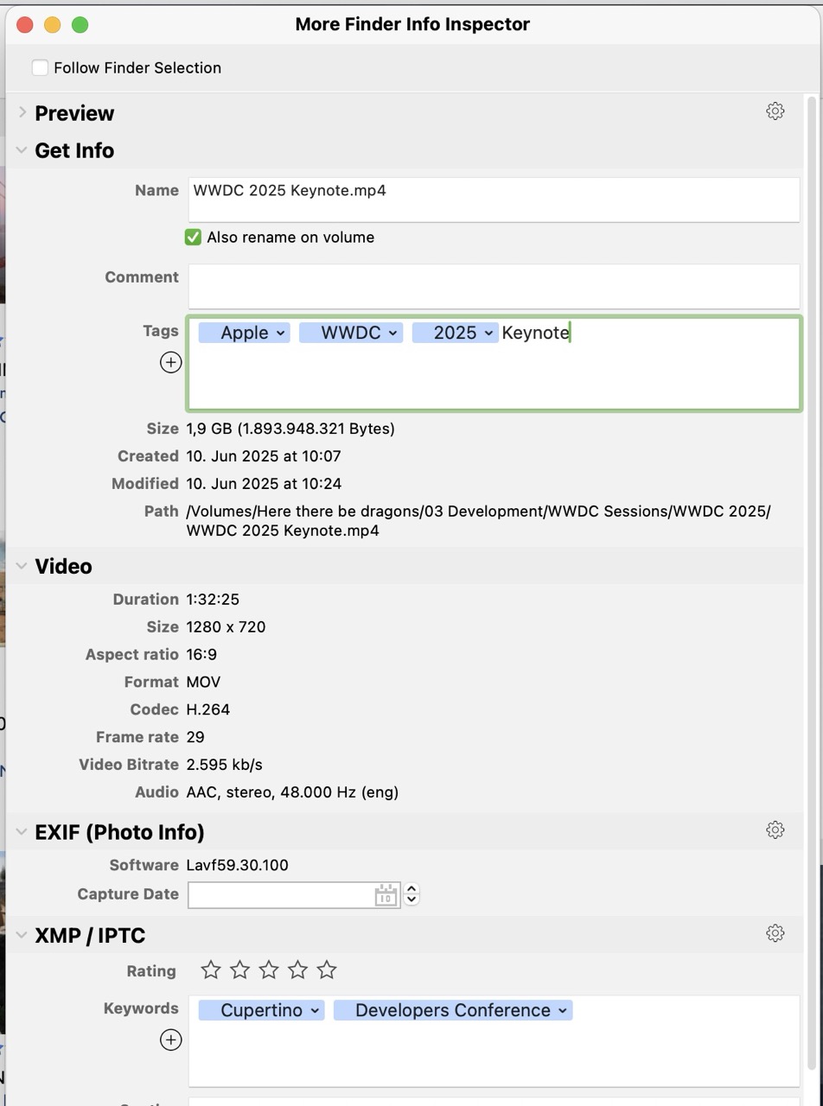Collapse the Video section
823x1106 pixels.
21,566
